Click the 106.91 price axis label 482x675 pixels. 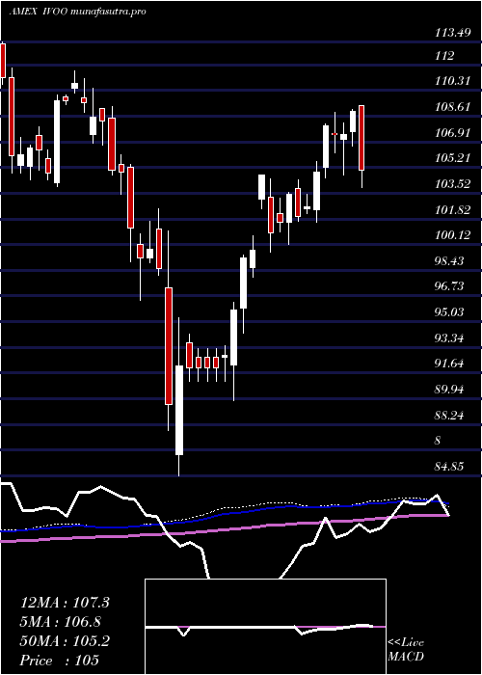pyautogui.click(x=451, y=133)
